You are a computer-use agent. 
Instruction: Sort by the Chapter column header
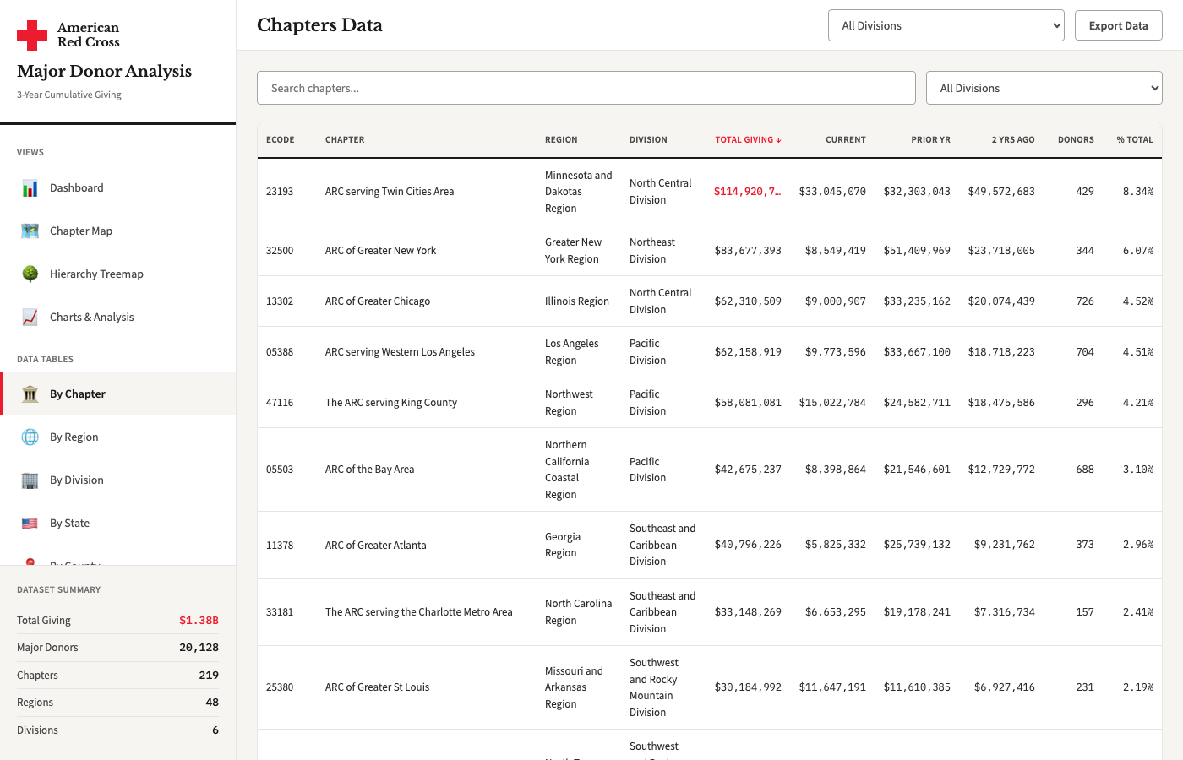coord(345,140)
